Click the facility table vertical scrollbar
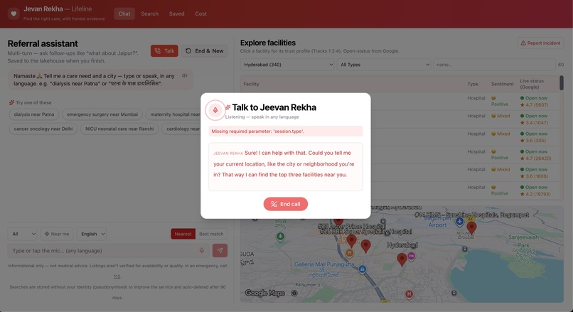 coord(562,83)
